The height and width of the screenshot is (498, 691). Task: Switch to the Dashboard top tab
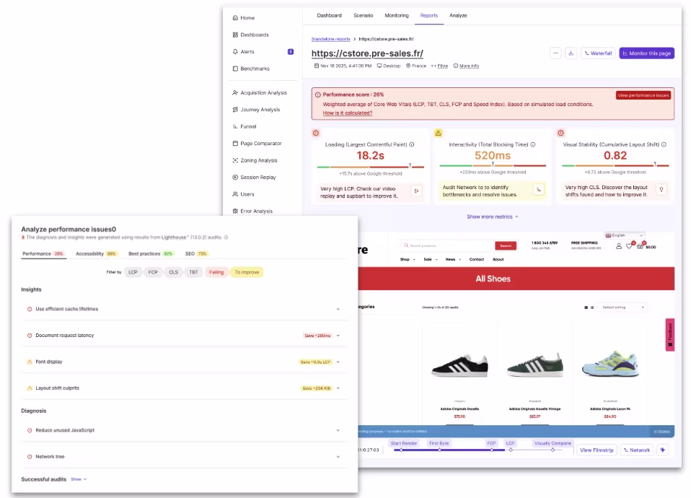tap(329, 15)
